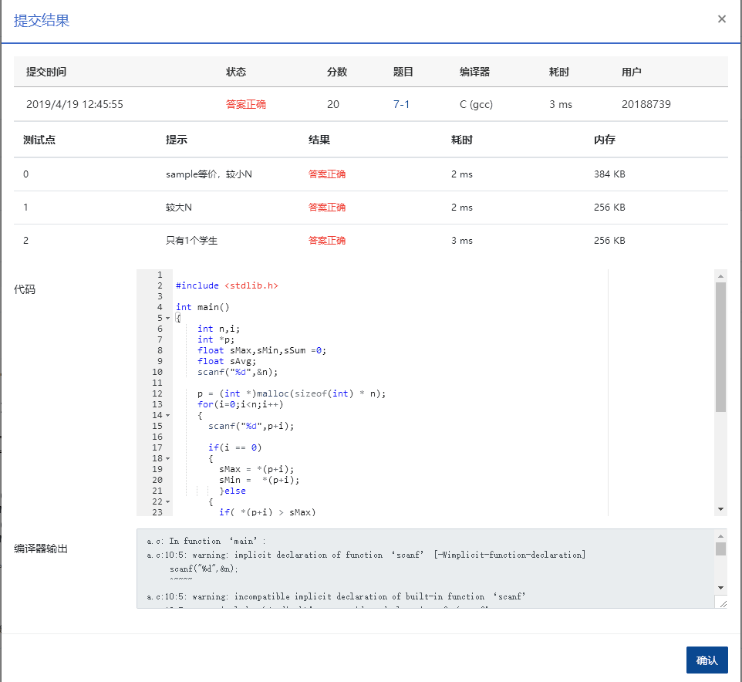Collapse code fold arrow at line 14
The height and width of the screenshot is (682, 742).
167,415
